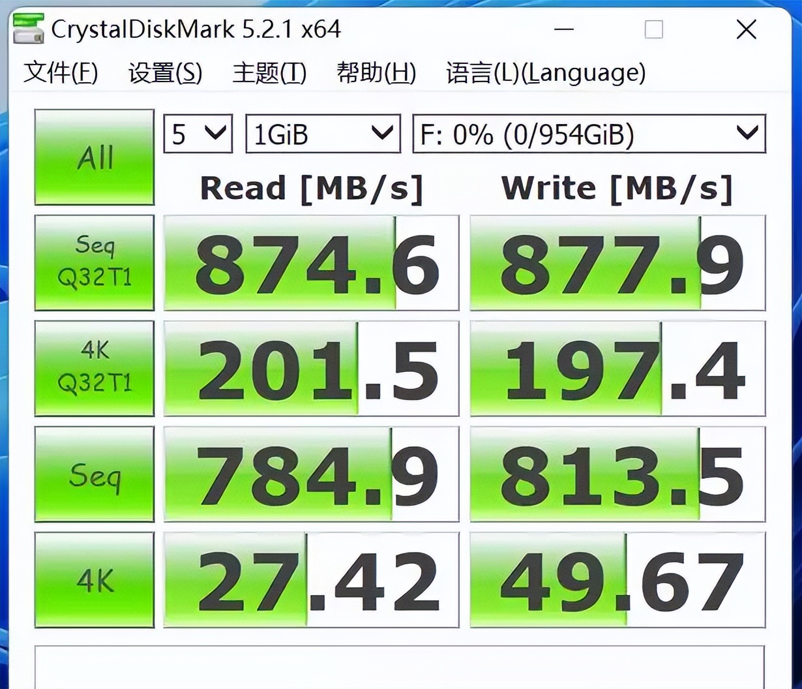802x689 pixels.
Task: Open the 设置(S) menu
Action: (165, 72)
